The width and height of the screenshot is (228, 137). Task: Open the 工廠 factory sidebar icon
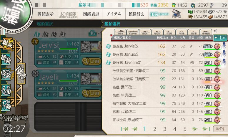6,105
